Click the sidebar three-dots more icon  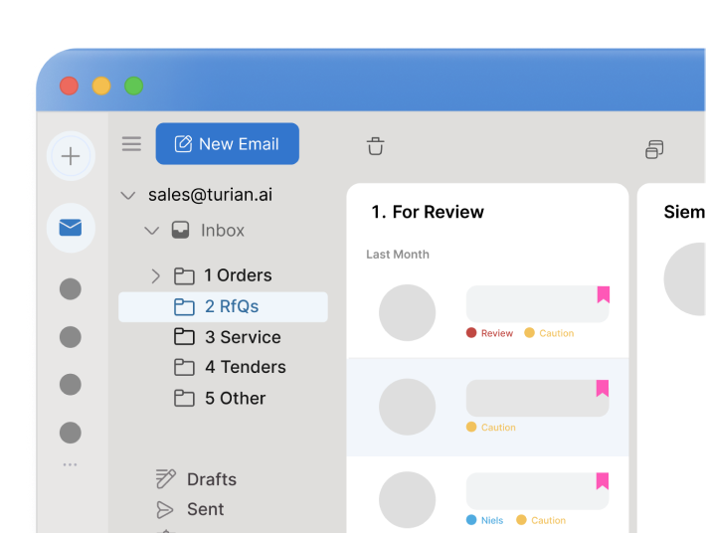point(71,464)
